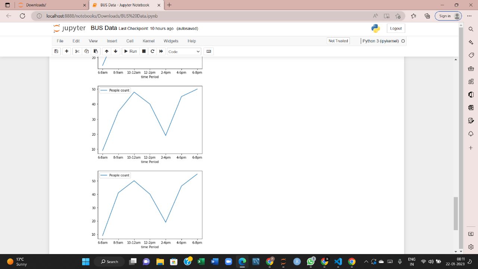Move selected cell up arrow
Viewport: 478px width, 269px height.
[106, 51]
